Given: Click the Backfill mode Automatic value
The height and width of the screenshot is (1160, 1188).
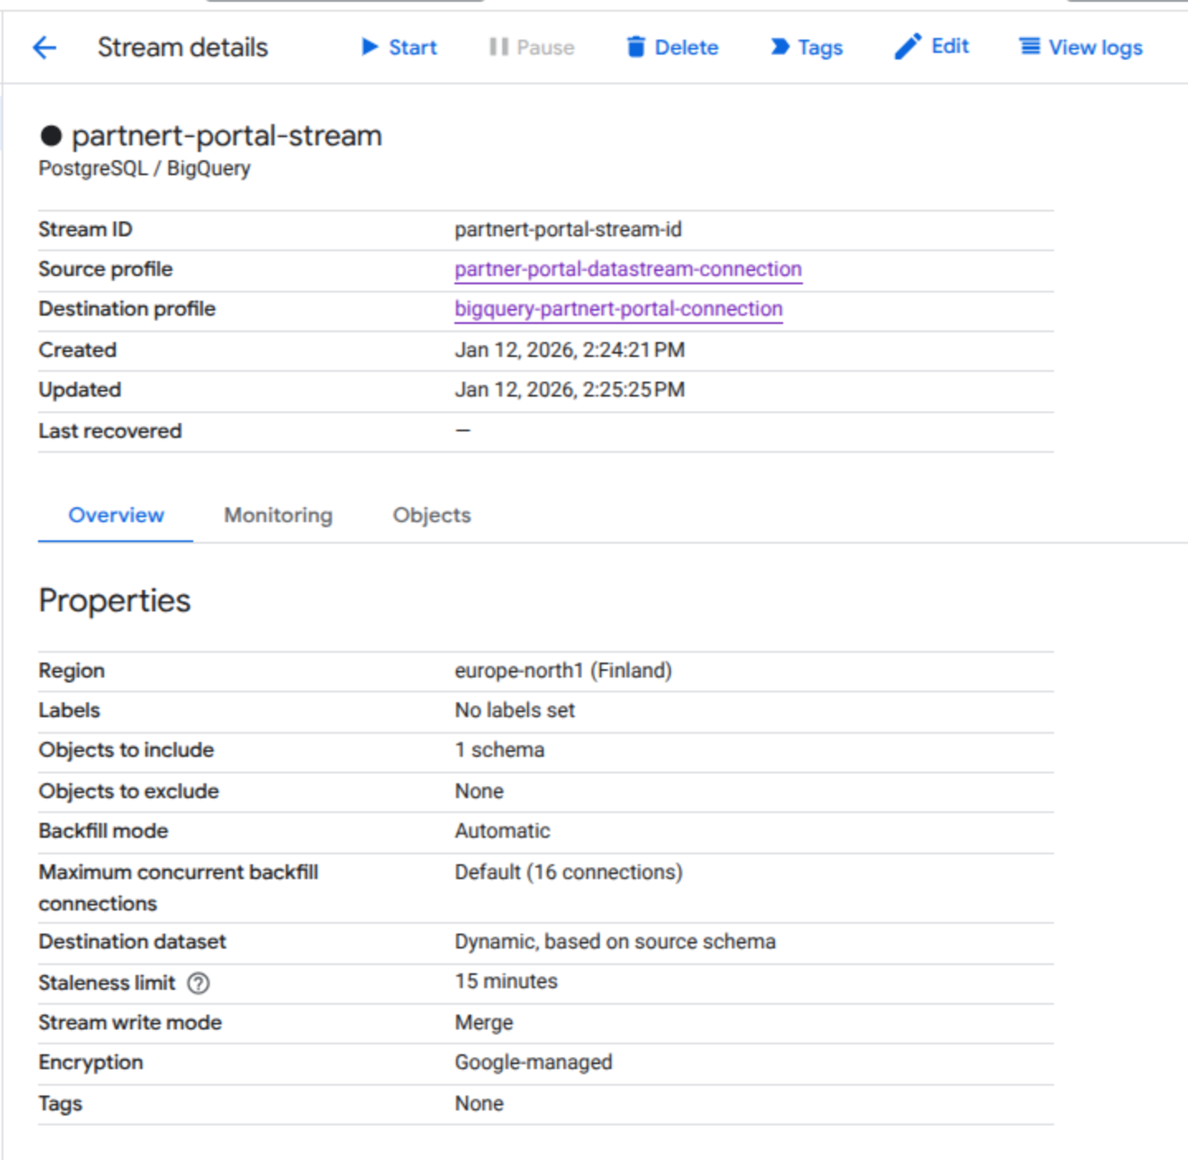Looking at the screenshot, I should (502, 831).
